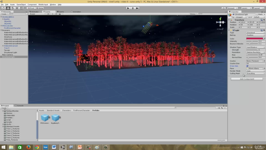This screenshot has height=150, width=266.
Task: Open Shaded draw mode dropdown
Action: pyautogui.click(x=37, y=14)
